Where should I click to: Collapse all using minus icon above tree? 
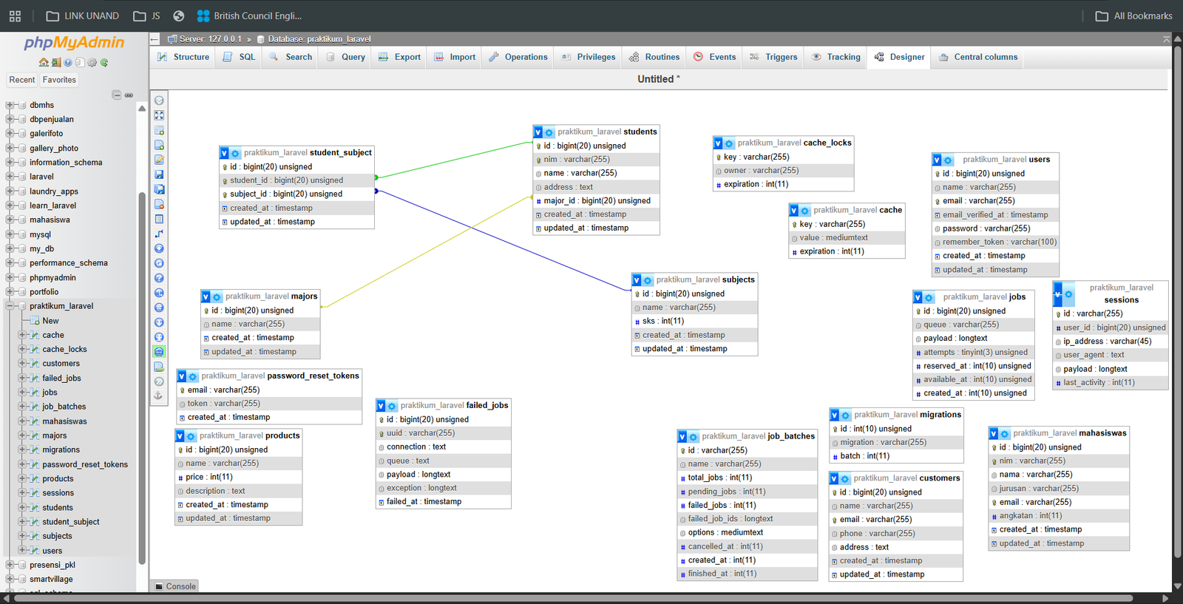(x=116, y=95)
